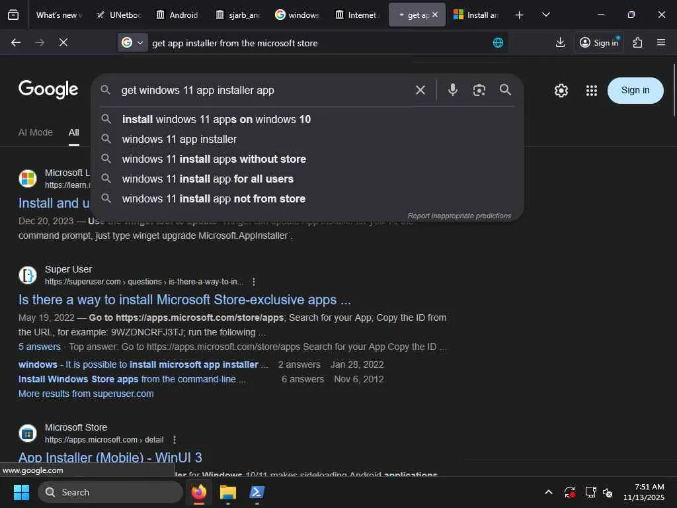Image resolution: width=677 pixels, height=508 pixels.
Task: Click the Firefox account Sign in button
Action: [x=599, y=42]
